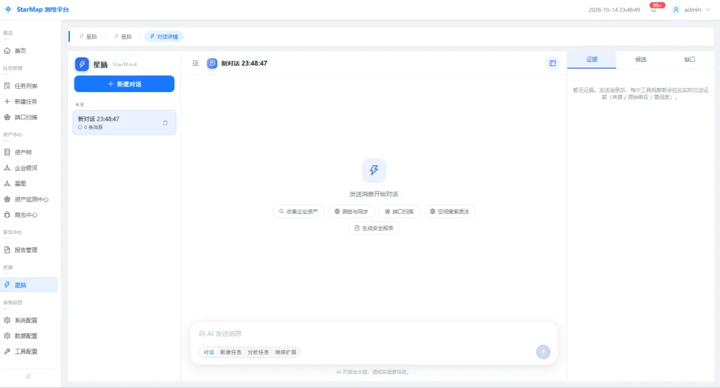720x388 pixels.
Task: Click the round send arrow button
Action: point(543,352)
